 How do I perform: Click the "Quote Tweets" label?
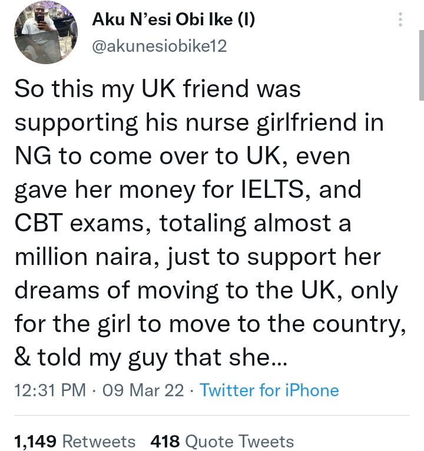pos(239,441)
